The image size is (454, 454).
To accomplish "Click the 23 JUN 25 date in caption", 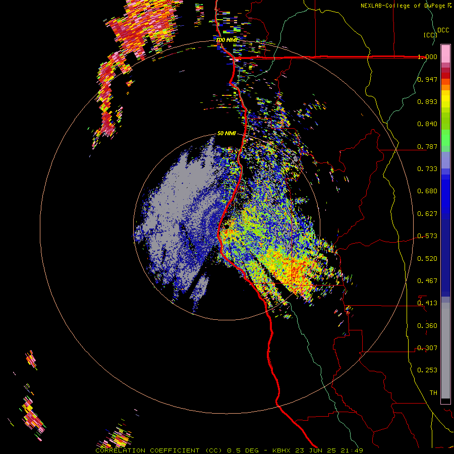I will click(x=316, y=450).
